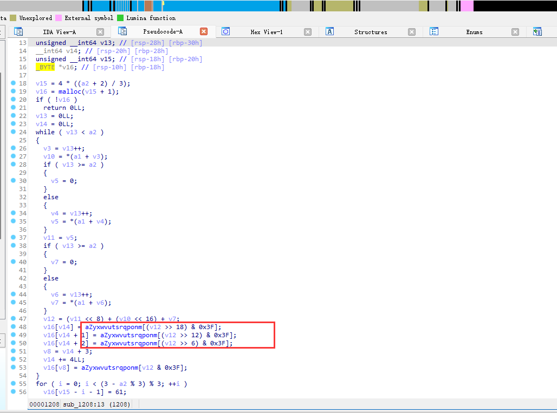Image resolution: width=557 pixels, height=413 pixels.
Task: Click aZyxwvutsrqponm on line 50
Action: coord(128,343)
